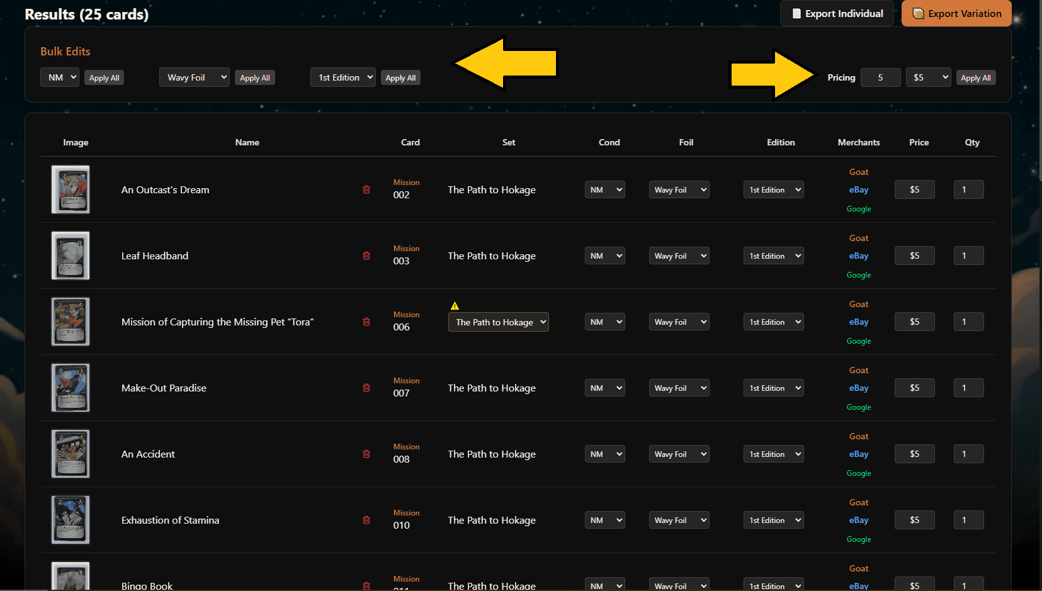This screenshot has height=591, width=1042.
Task: Click the An Accident card thumbnail
Action: [71, 454]
